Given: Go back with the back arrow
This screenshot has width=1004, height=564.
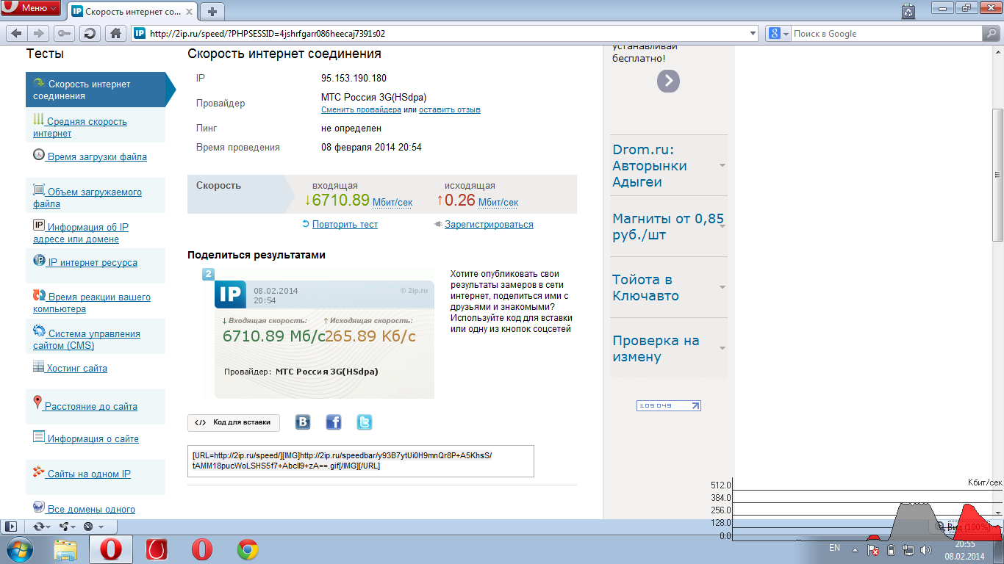Looking at the screenshot, I should pyautogui.click(x=17, y=33).
